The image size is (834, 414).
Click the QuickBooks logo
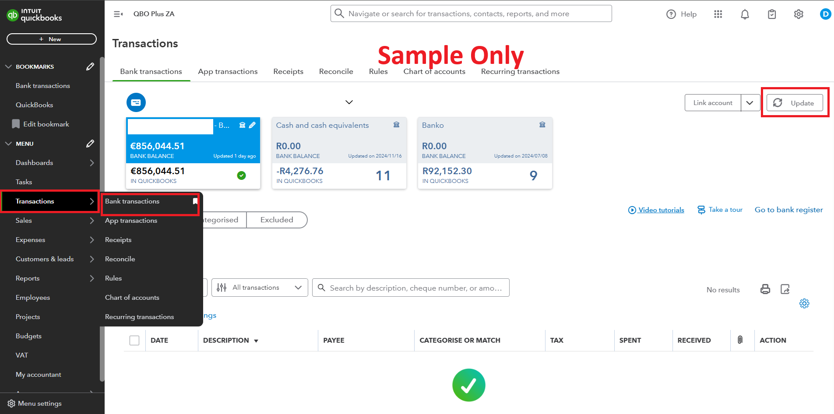tap(34, 15)
